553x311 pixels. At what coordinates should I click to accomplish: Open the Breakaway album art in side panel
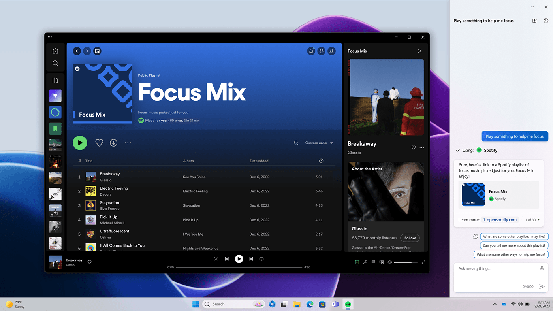[386, 97]
